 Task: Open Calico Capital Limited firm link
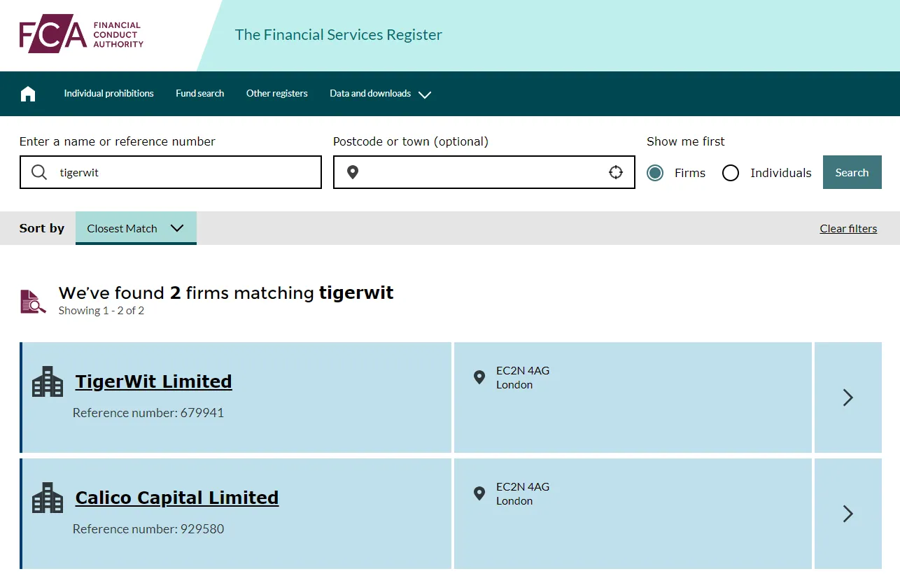coord(177,498)
